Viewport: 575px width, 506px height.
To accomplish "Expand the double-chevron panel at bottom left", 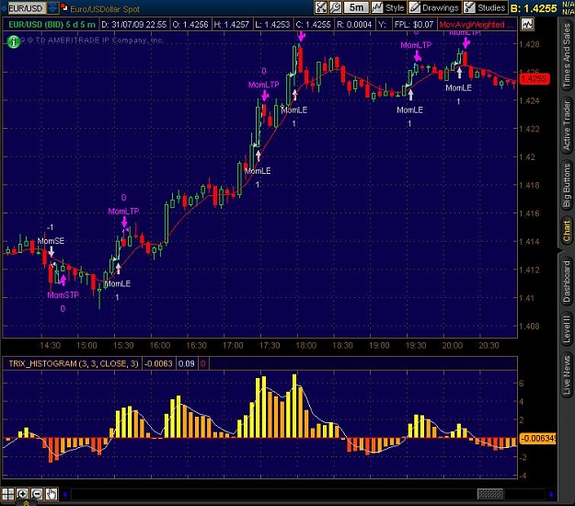I will pos(27,503).
